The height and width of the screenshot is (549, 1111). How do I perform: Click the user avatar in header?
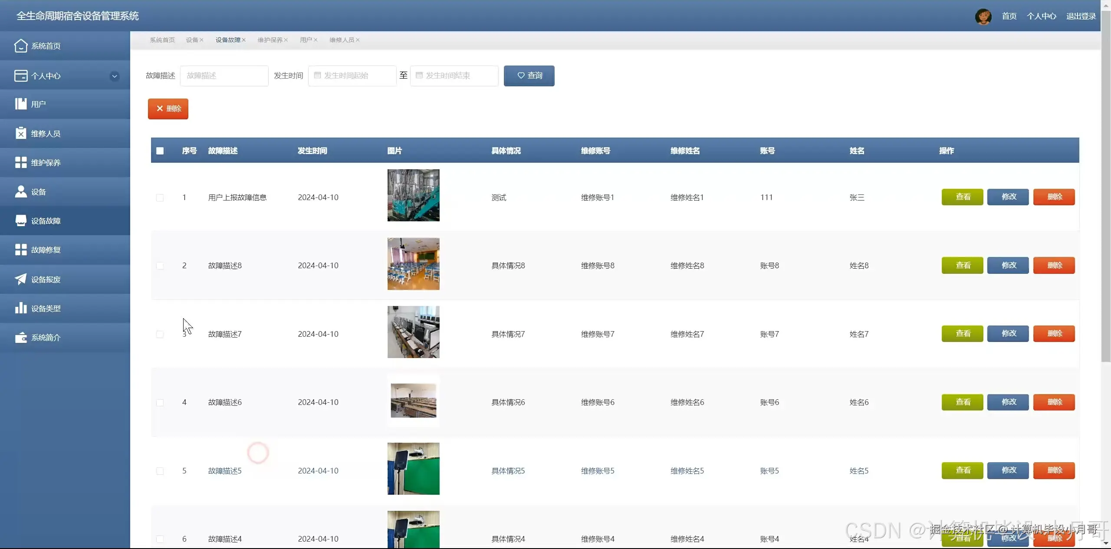983,16
